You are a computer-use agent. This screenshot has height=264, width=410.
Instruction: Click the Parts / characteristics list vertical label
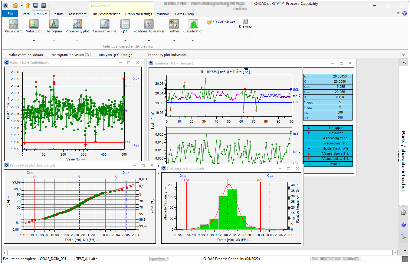[x=403, y=161]
